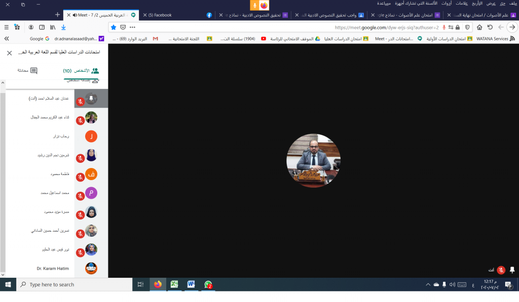Expand the bookmarks toolbar overflow chevron
This screenshot has height=302, width=519.
(x=6, y=38)
